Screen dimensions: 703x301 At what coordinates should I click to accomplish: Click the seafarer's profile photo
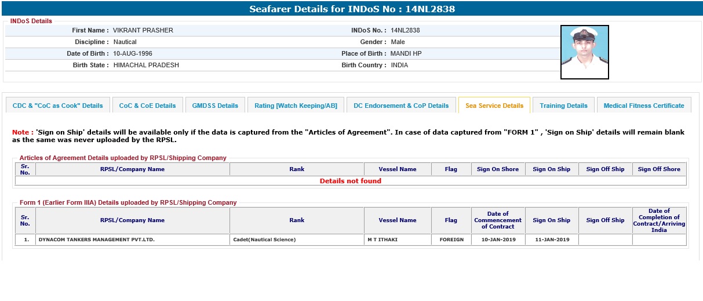(584, 52)
